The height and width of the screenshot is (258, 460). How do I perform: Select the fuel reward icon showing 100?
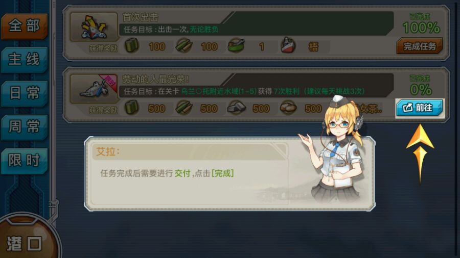(x=132, y=45)
